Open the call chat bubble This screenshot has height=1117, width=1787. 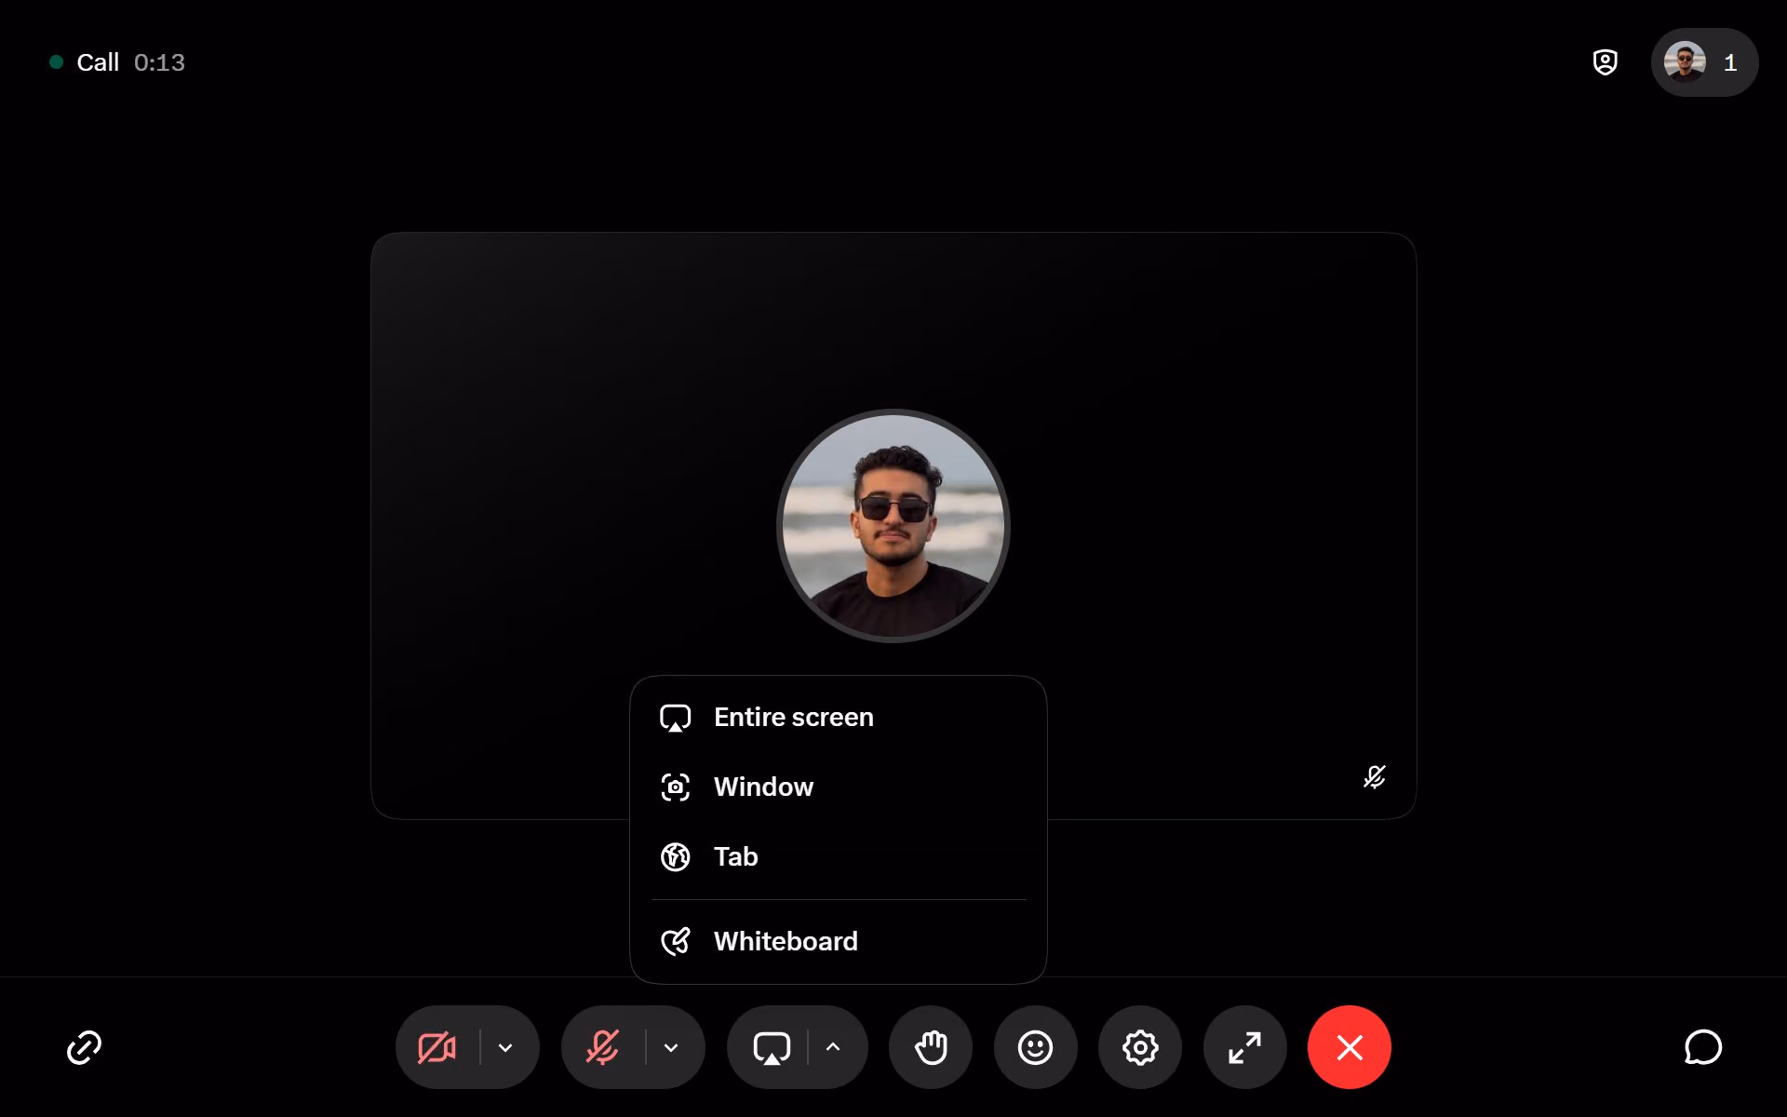click(x=1703, y=1047)
